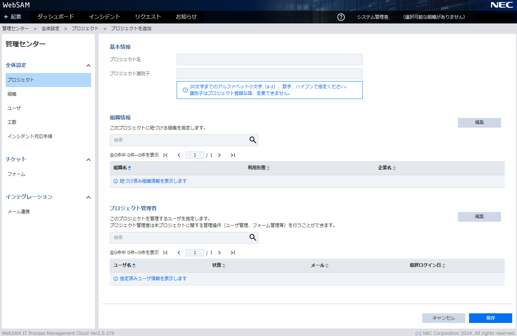This screenshot has width=517, height=336.
Task: Go to previous page in プロジェクト管理者 pagination
Action: 179,253
